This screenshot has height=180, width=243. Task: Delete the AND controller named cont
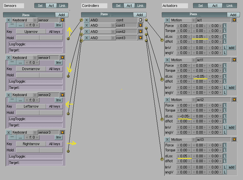87,20
